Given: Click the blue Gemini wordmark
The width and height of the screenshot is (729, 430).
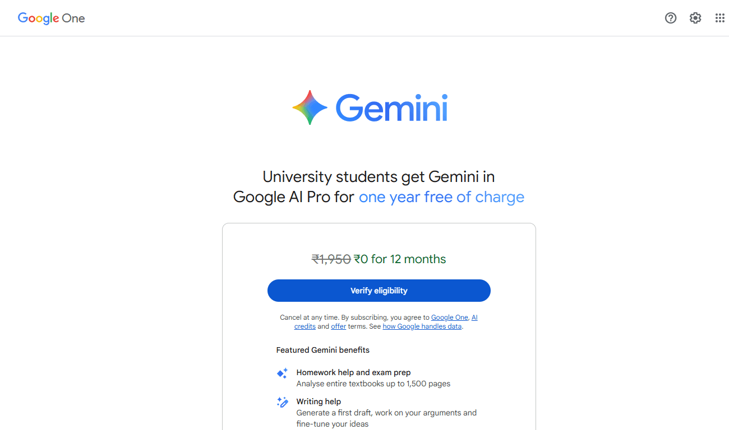Looking at the screenshot, I should pyautogui.click(x=391, y=108).
